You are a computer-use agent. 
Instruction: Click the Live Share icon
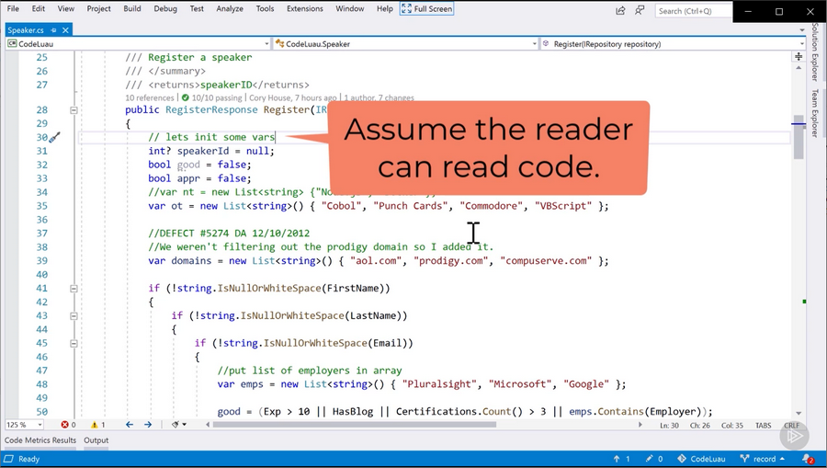tap(621, 10)
